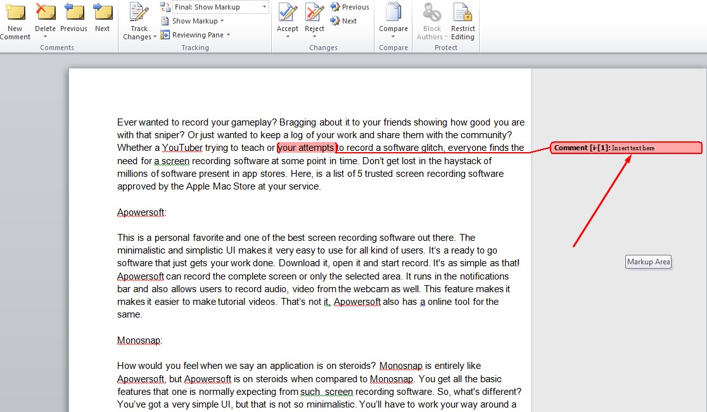Click the text "This is a personal favorite"
The width and height of the screenshot is (707, 412).
tap(170, 237)
